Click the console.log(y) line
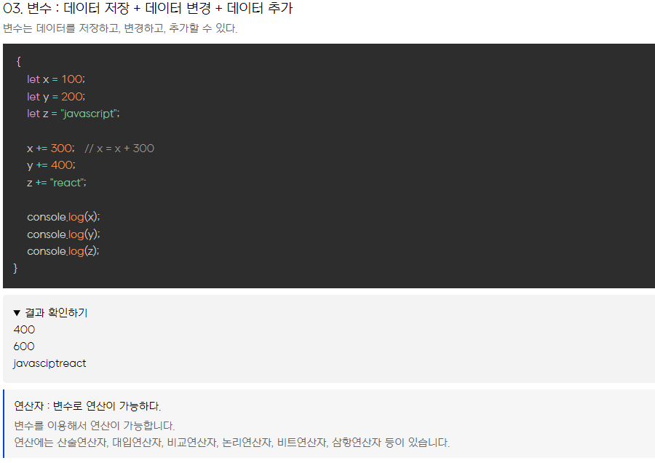 point(63,234)
